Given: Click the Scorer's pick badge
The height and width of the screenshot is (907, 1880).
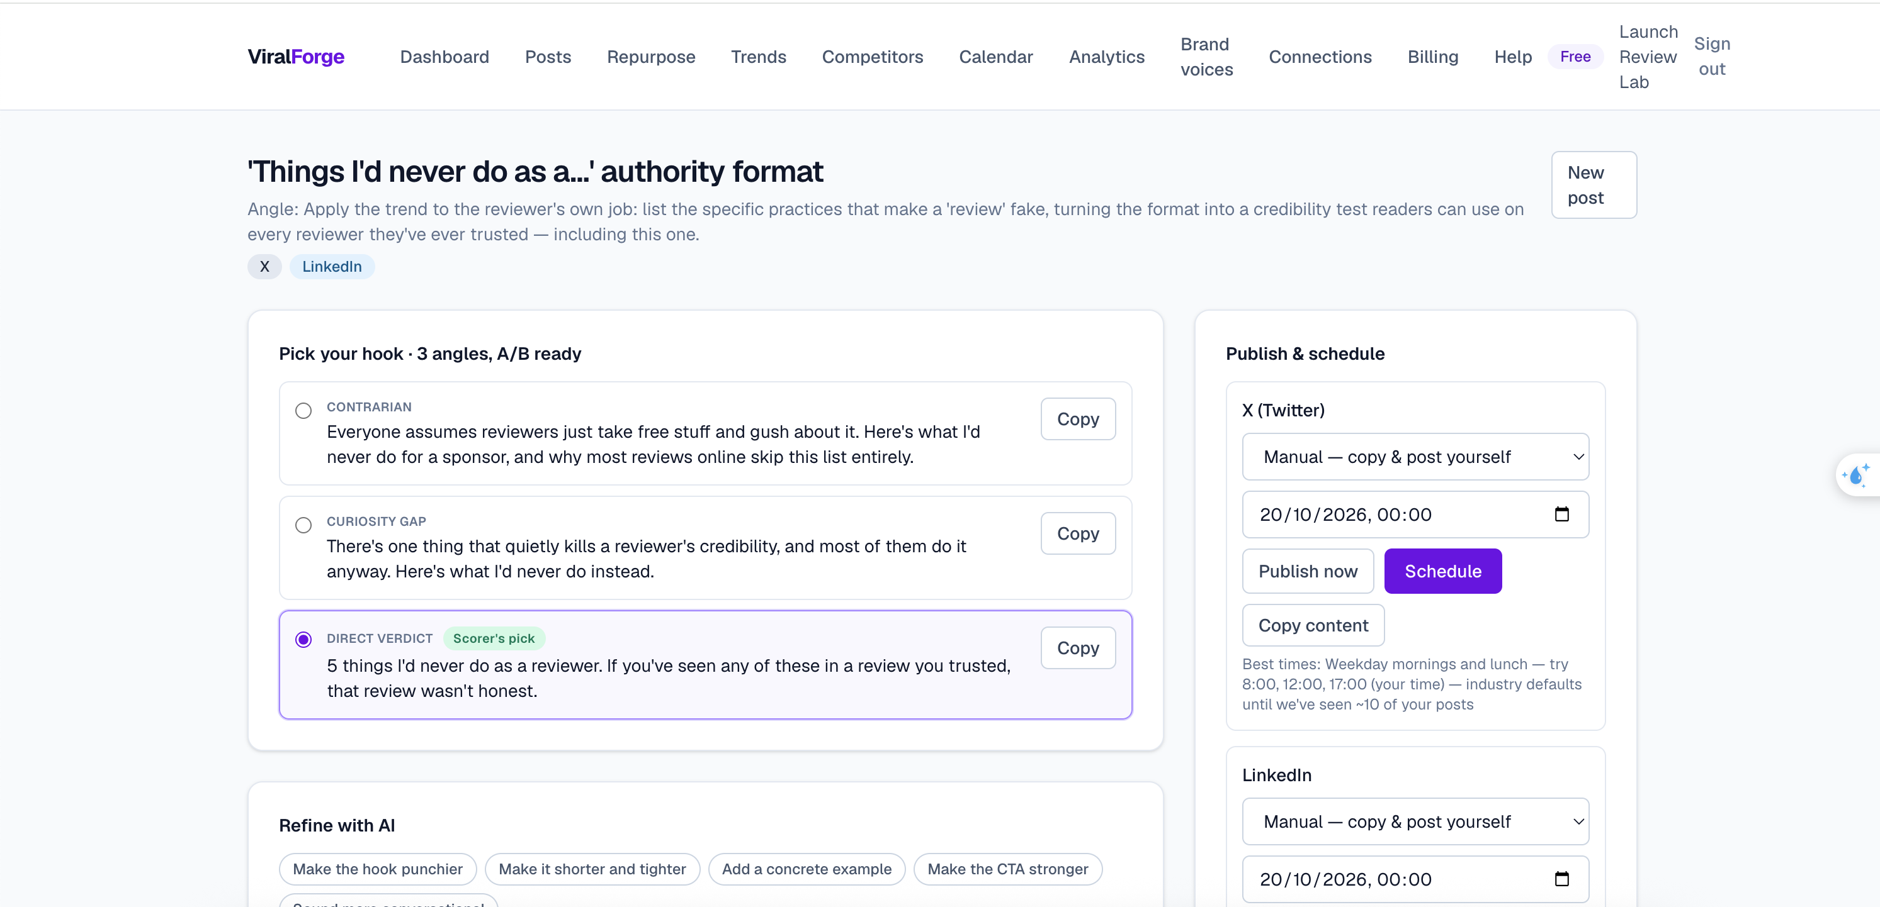Looking at the screenshot, I should [494, 638].
